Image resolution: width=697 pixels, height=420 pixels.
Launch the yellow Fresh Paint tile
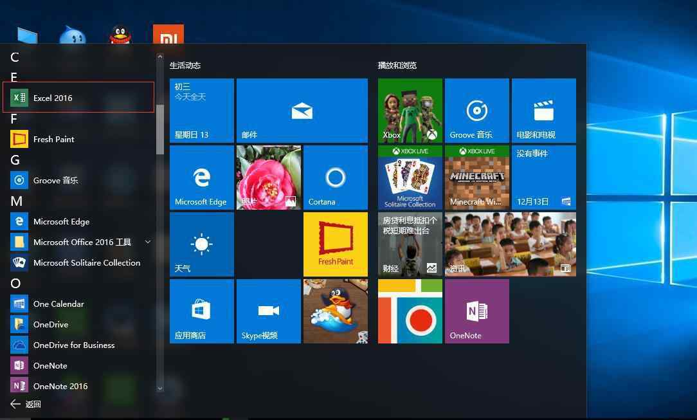pos(336,244)
